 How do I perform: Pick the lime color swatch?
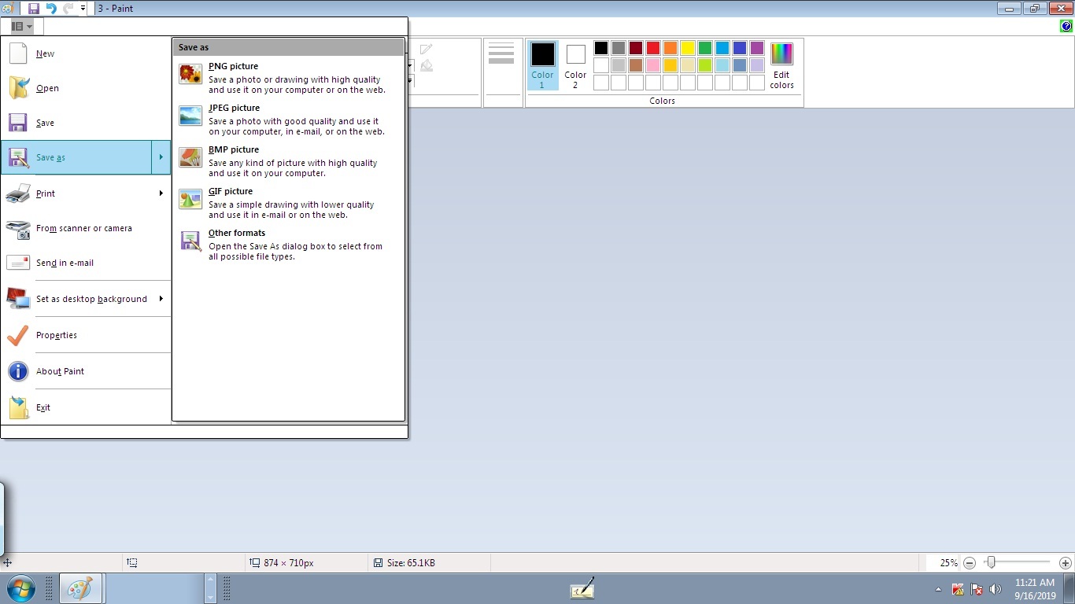[705, 65]
